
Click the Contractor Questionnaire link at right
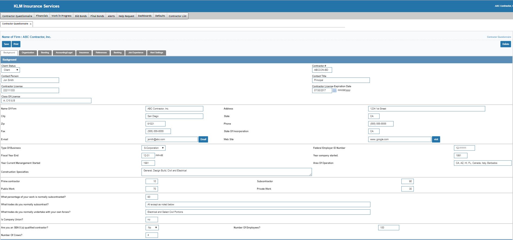[x=499, y=37]
